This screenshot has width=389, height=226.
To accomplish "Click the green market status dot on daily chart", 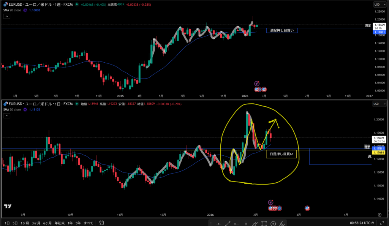I will [x=76, y=104].
